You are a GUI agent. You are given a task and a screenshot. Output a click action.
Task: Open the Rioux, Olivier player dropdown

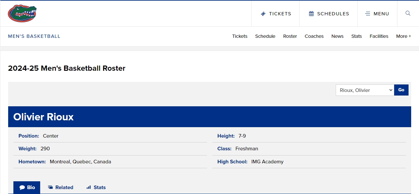pos(365,90)
